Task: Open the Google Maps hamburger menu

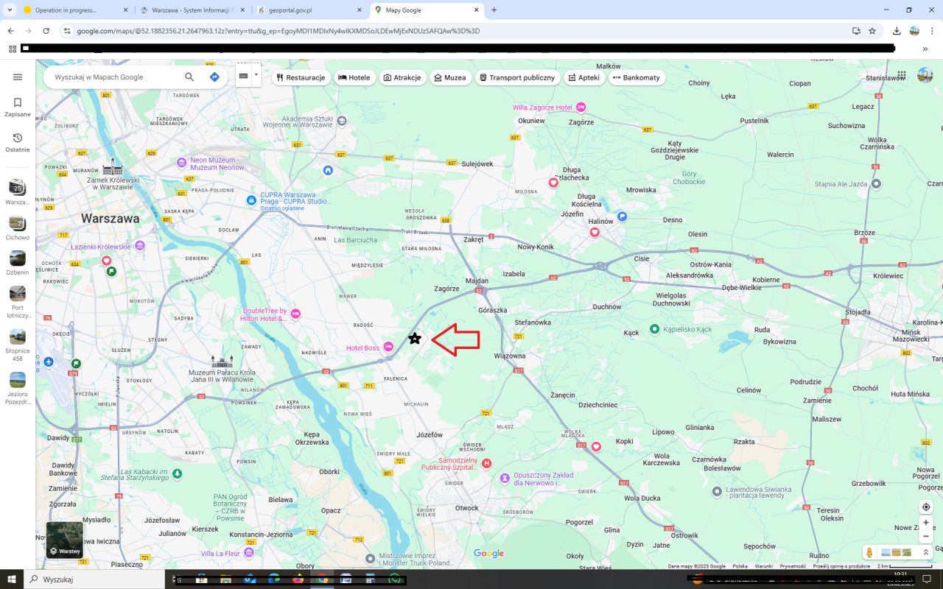Action: click(18, 77)
